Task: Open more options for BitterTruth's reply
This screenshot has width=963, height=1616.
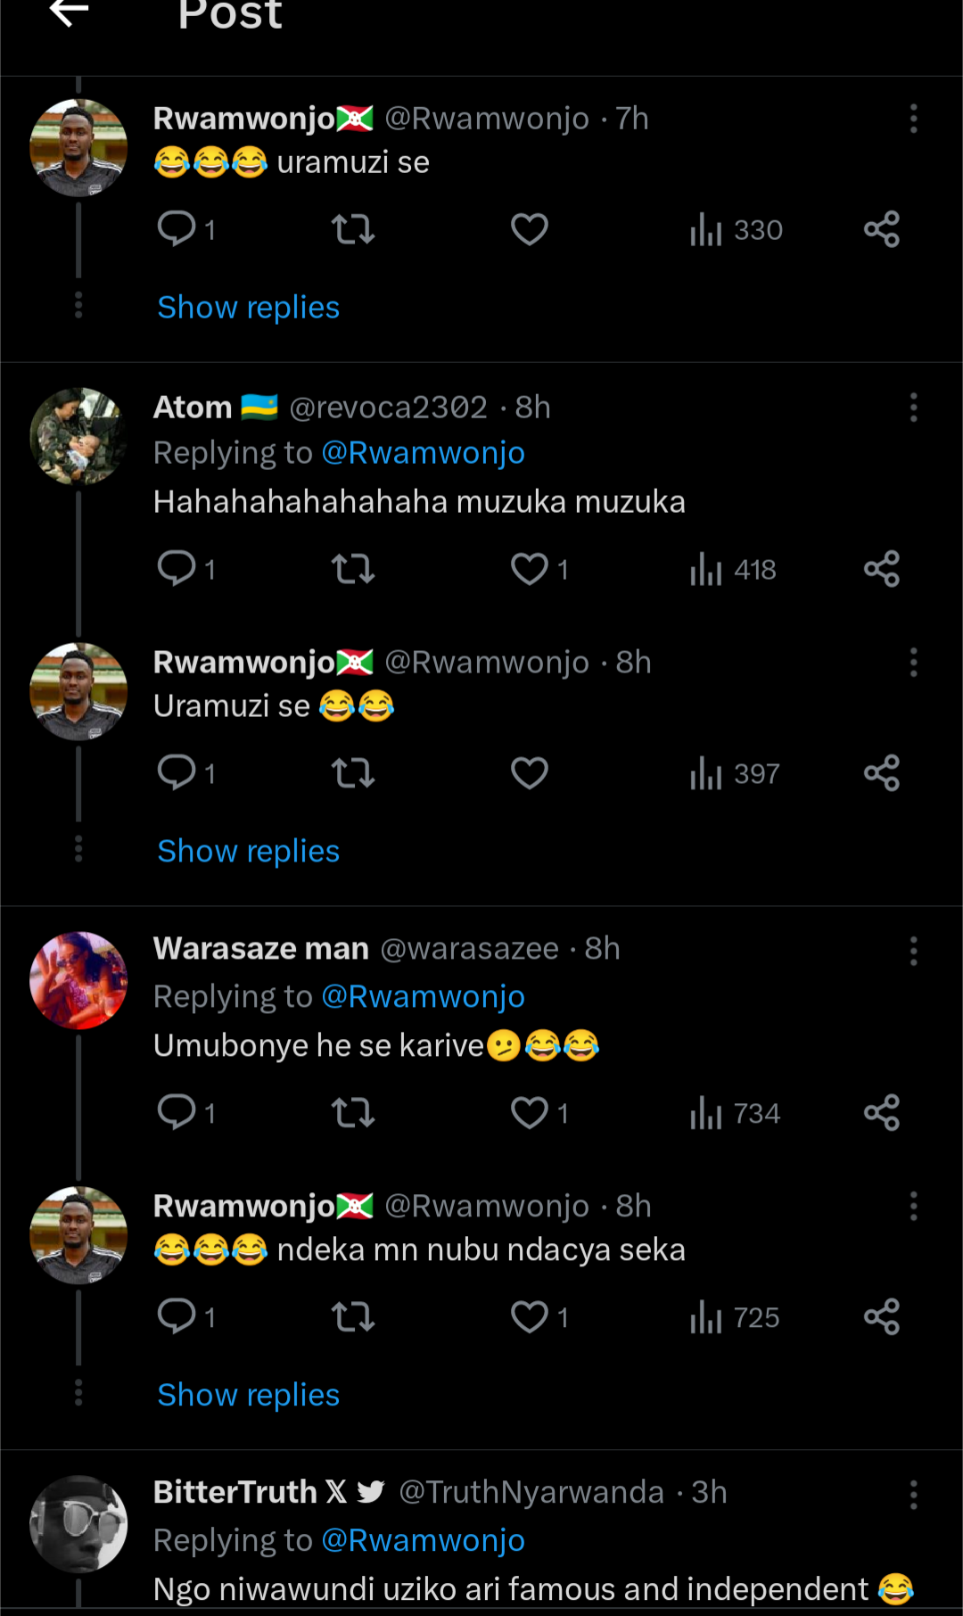Action: [x=913, y=1495]
